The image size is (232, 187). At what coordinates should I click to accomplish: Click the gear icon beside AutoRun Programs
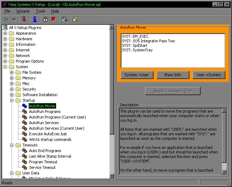point(24,112)
